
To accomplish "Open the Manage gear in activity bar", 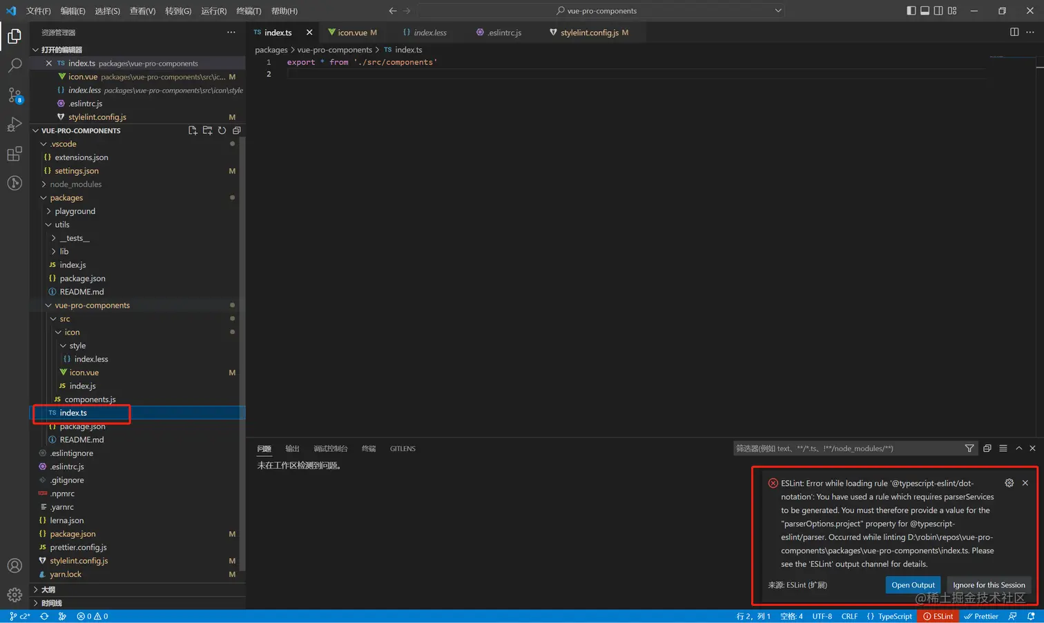I will coord(14,595).
